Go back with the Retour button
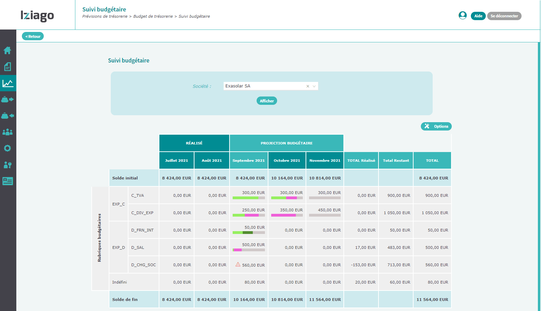The image size is (541, 311). pos(33,36)
